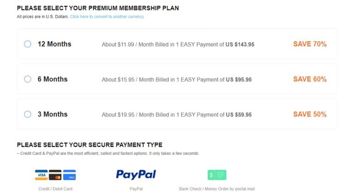Click the 3 Months plan title
This screenshot has height=195, width=354.
[53, 114]
